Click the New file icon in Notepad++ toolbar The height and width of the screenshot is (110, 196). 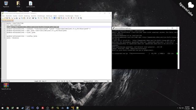click(3, 18)
